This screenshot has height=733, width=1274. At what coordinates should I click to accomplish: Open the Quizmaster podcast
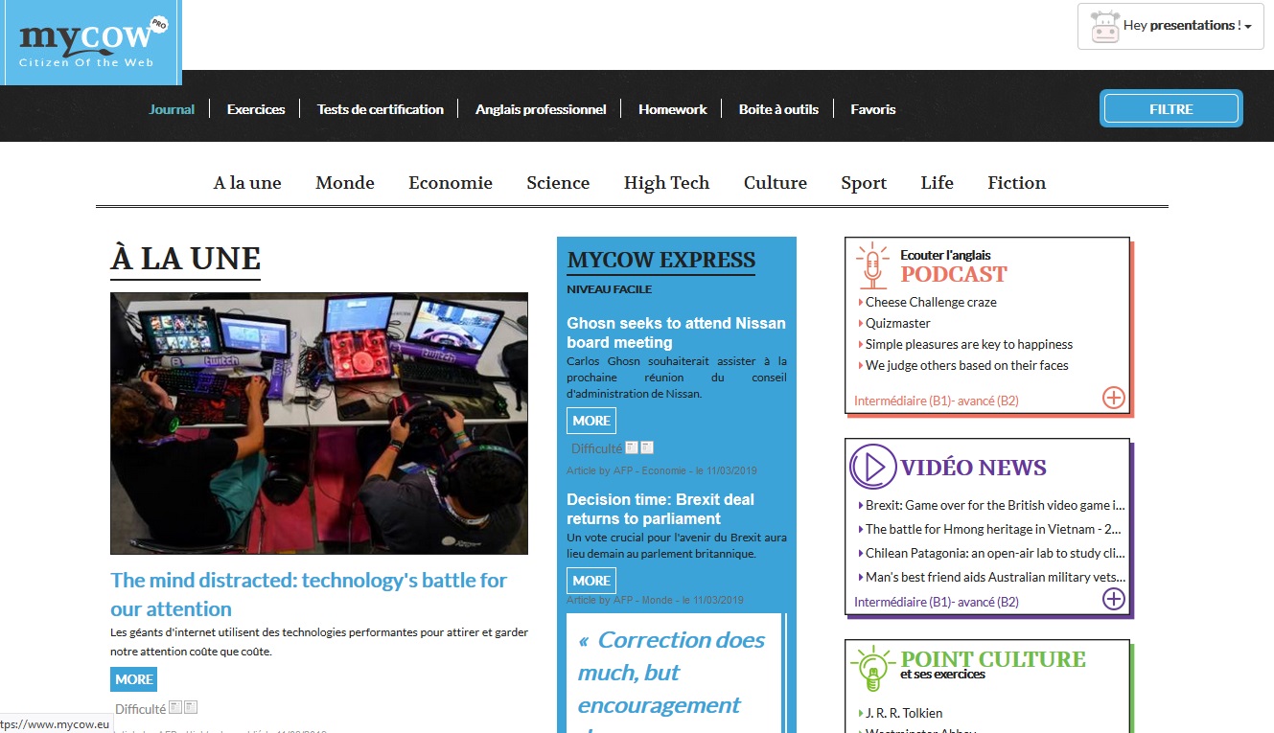[x=898, y=323]
